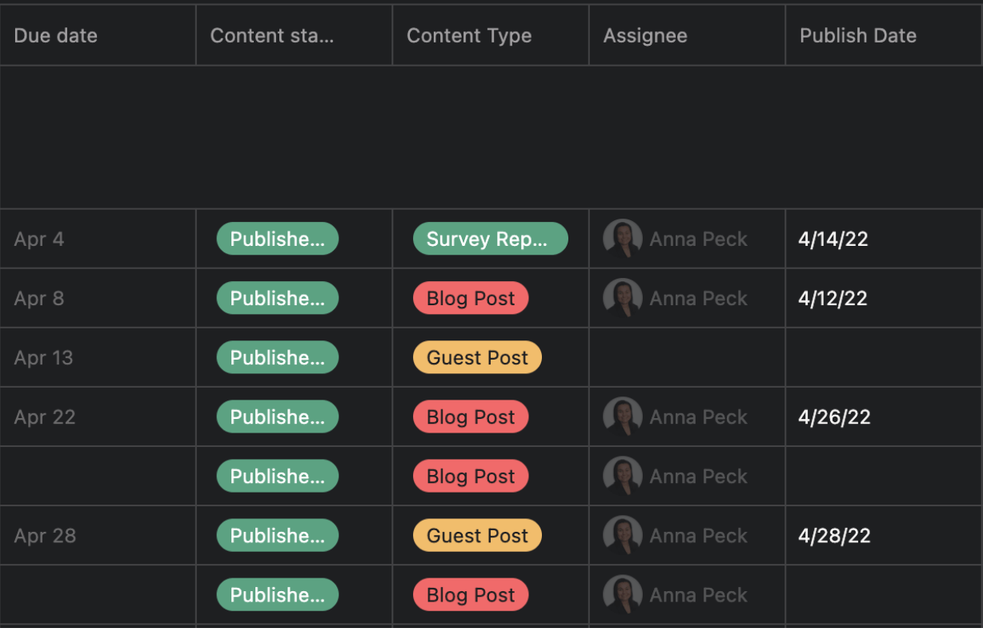Image resolution: width=983 pixels, height=636 pixels.
Task: Sort by the Due date column header
Action: (56, 35)
